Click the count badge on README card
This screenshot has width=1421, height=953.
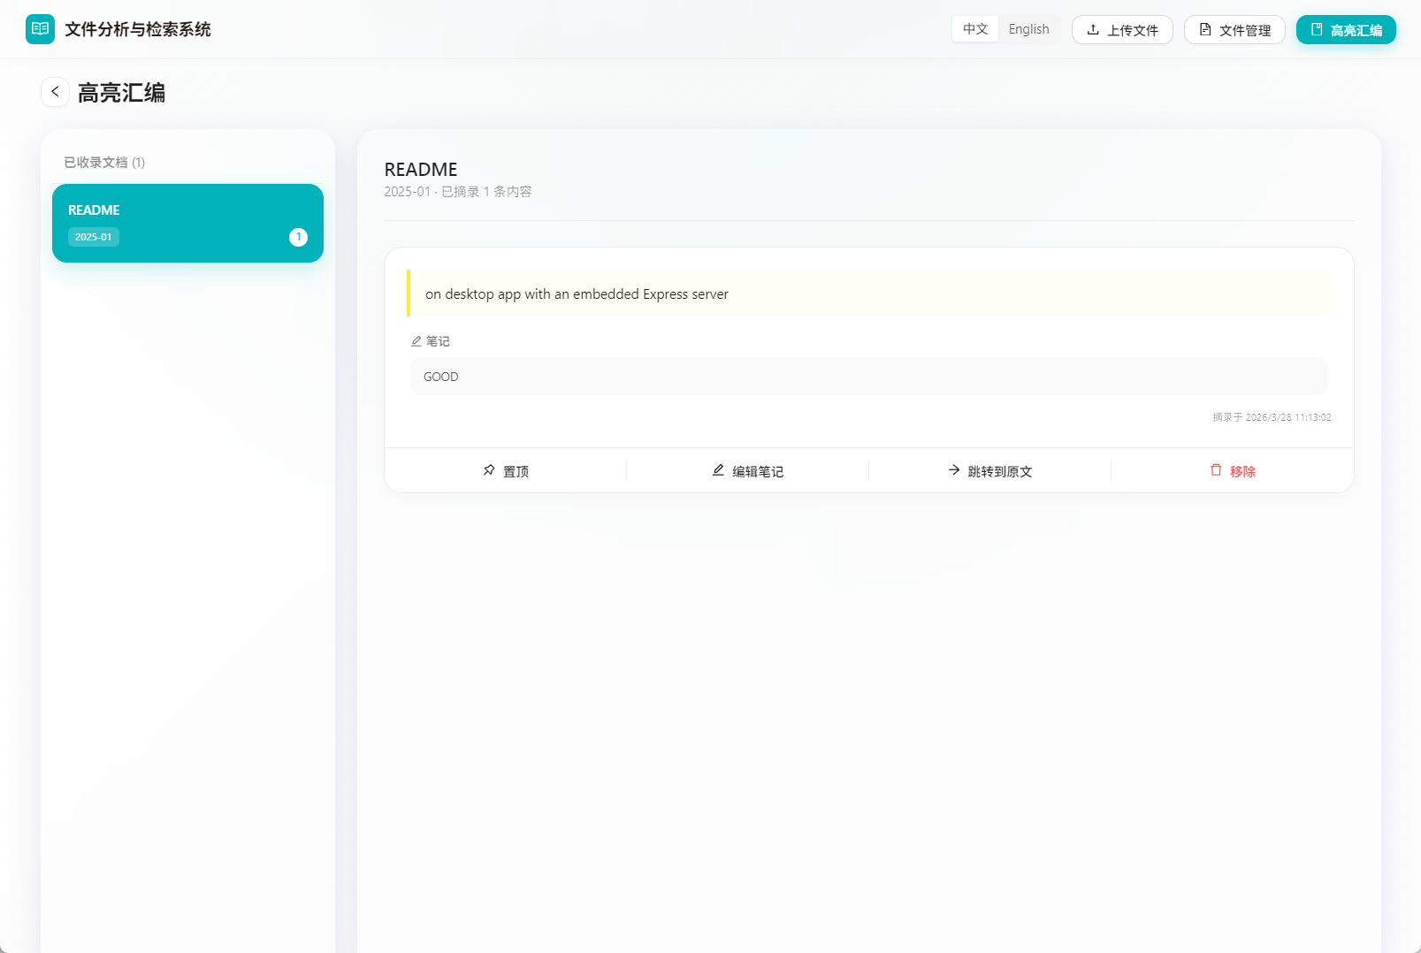click(298, 236)
